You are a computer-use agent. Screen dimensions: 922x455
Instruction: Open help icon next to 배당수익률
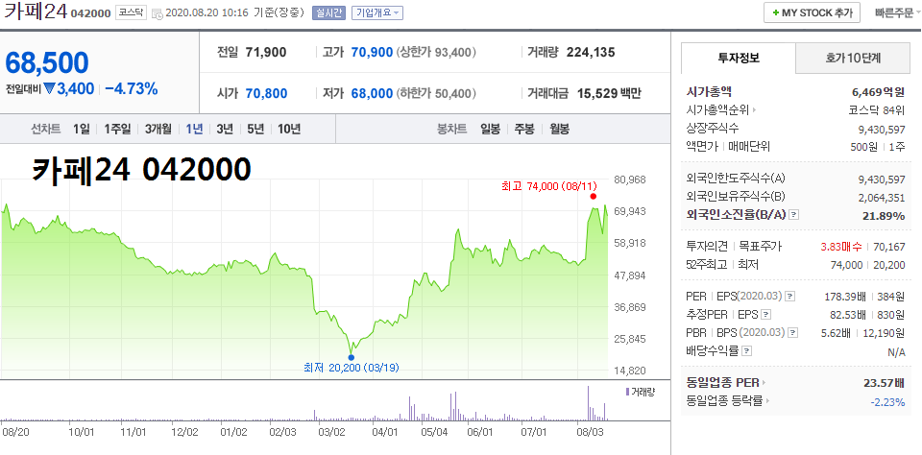coord(747,351)
